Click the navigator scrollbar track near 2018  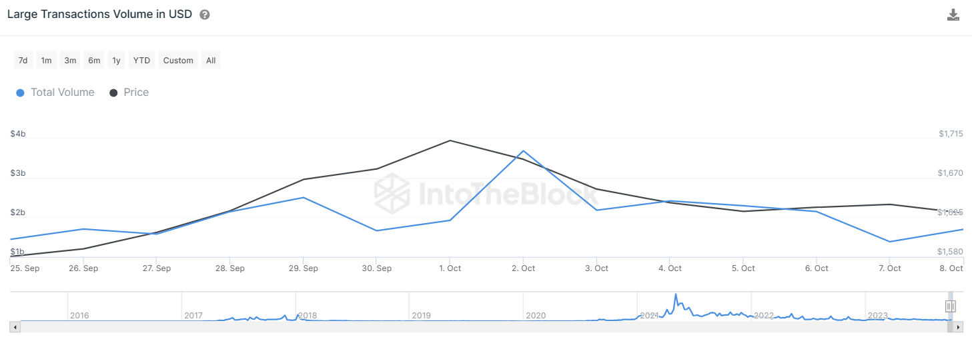click(x=307, y=327)
